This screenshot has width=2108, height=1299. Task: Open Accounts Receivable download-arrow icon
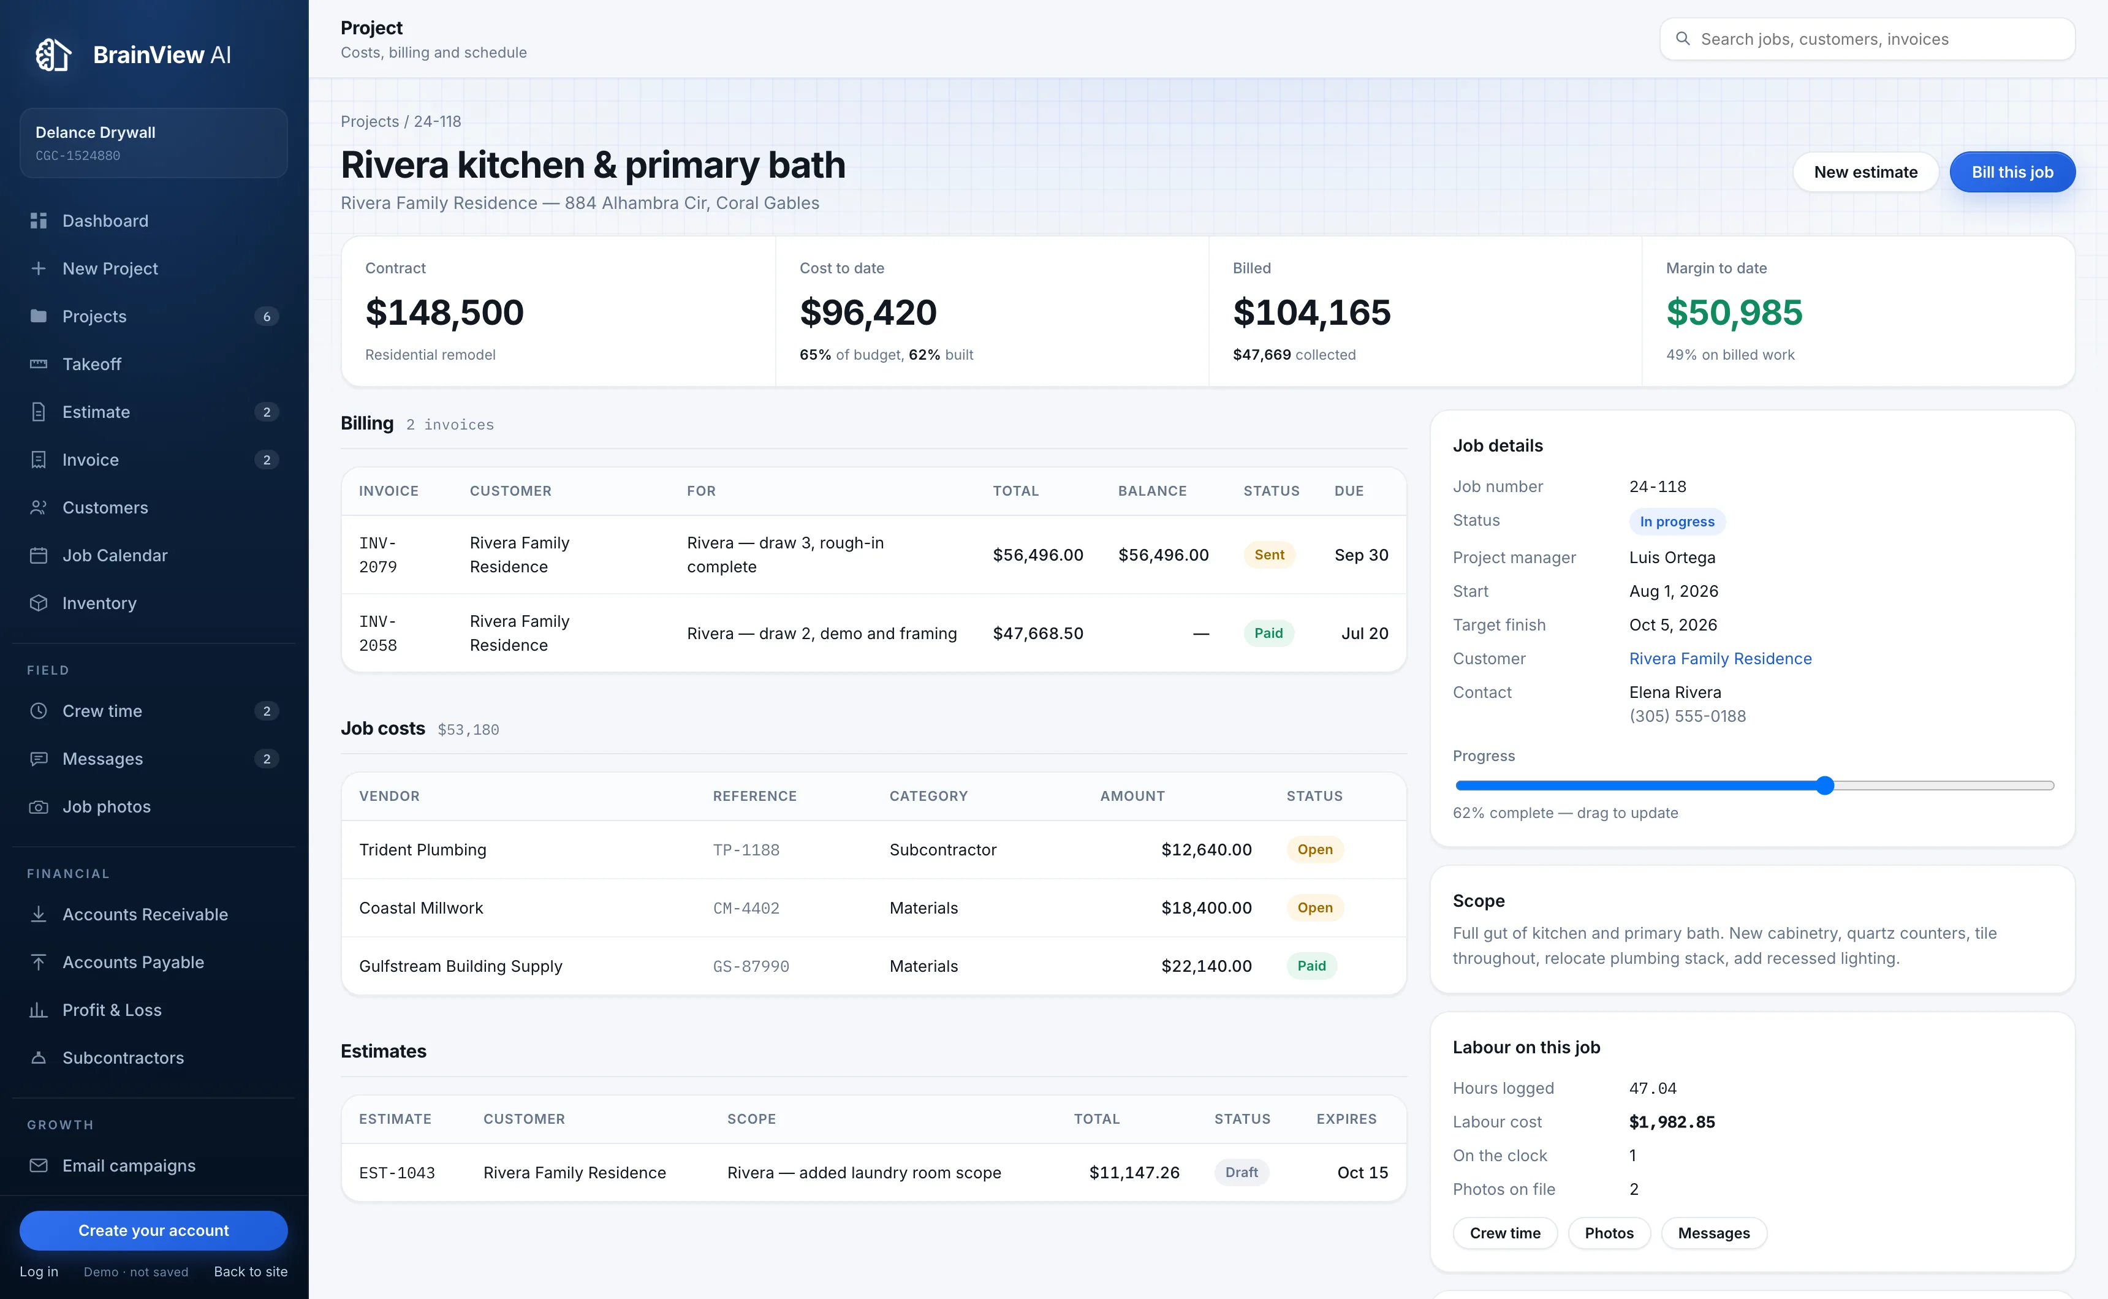click(39, 914)
